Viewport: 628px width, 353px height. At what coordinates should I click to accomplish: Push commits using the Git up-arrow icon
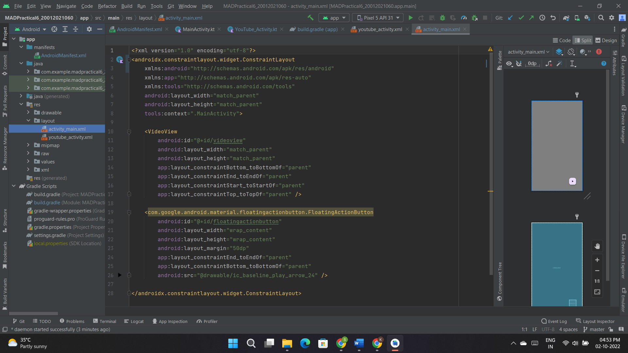click(532, 18)
